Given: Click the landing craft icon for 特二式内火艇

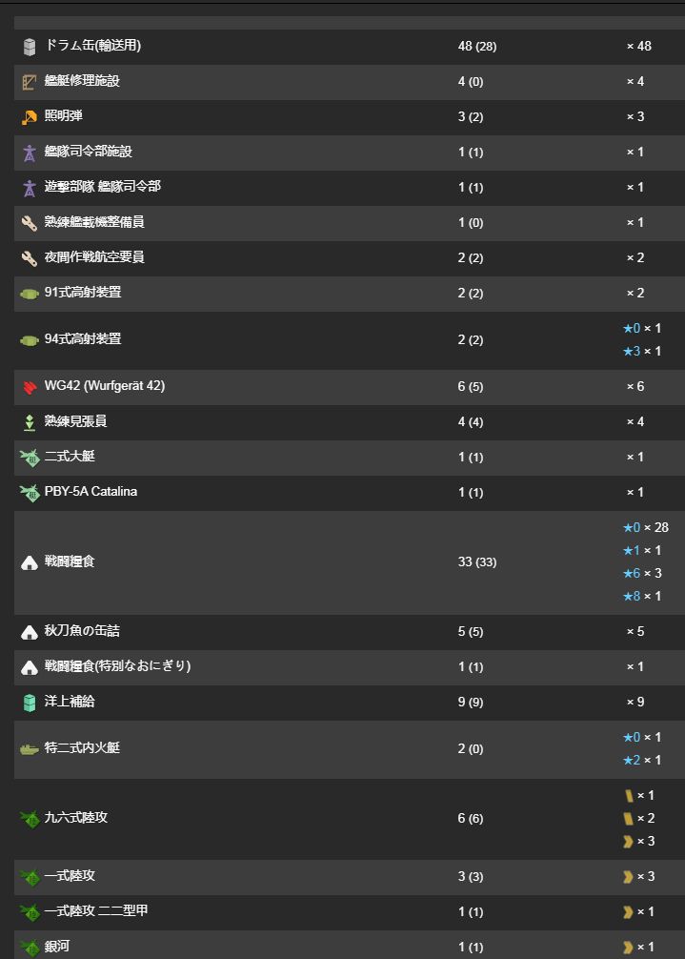Looking at the screenshot, I should pos(30,749).
